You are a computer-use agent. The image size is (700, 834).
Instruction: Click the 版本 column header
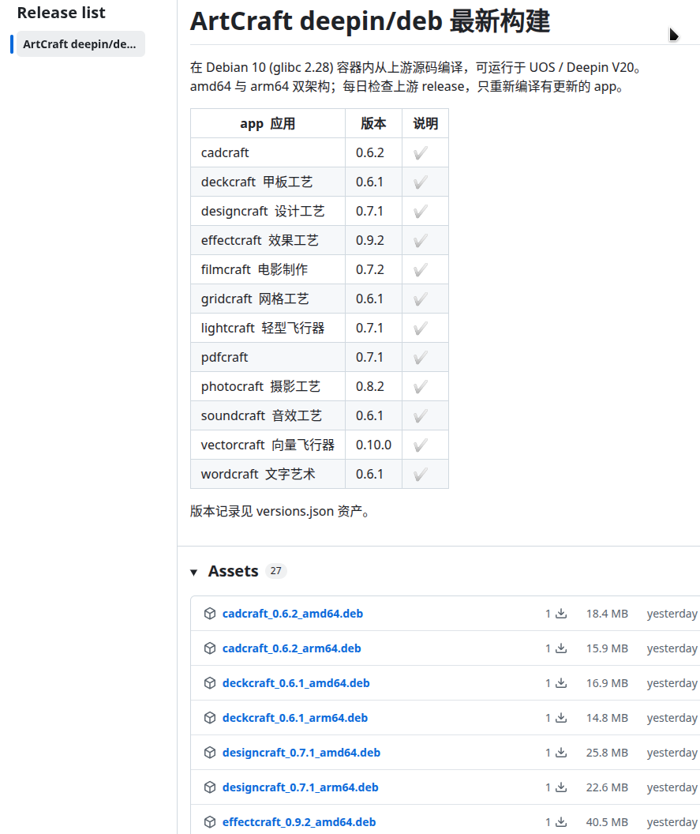click(373, 123)
